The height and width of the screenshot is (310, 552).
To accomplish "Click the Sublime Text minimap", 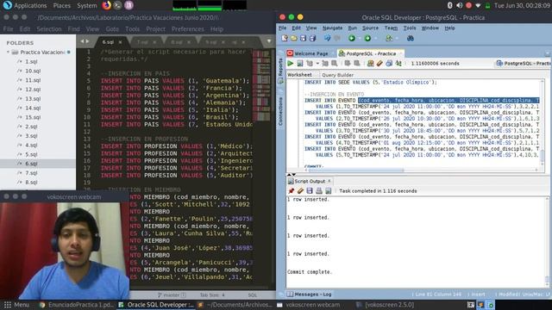I will coord(261,86).
